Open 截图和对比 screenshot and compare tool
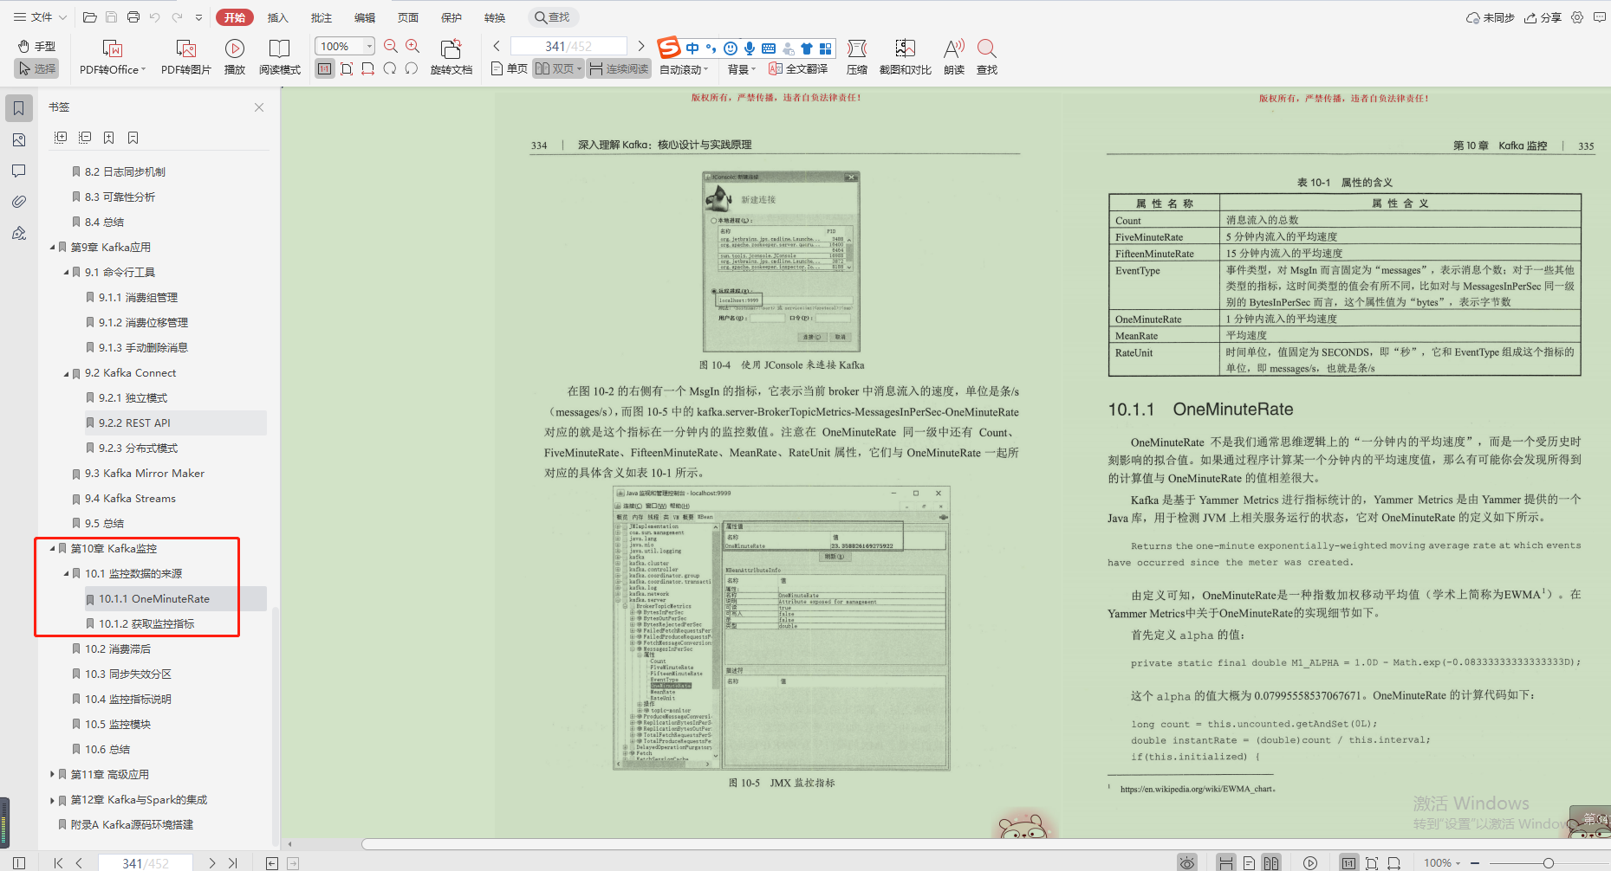This screenshot has width=1611, height=871. [905, 57]
